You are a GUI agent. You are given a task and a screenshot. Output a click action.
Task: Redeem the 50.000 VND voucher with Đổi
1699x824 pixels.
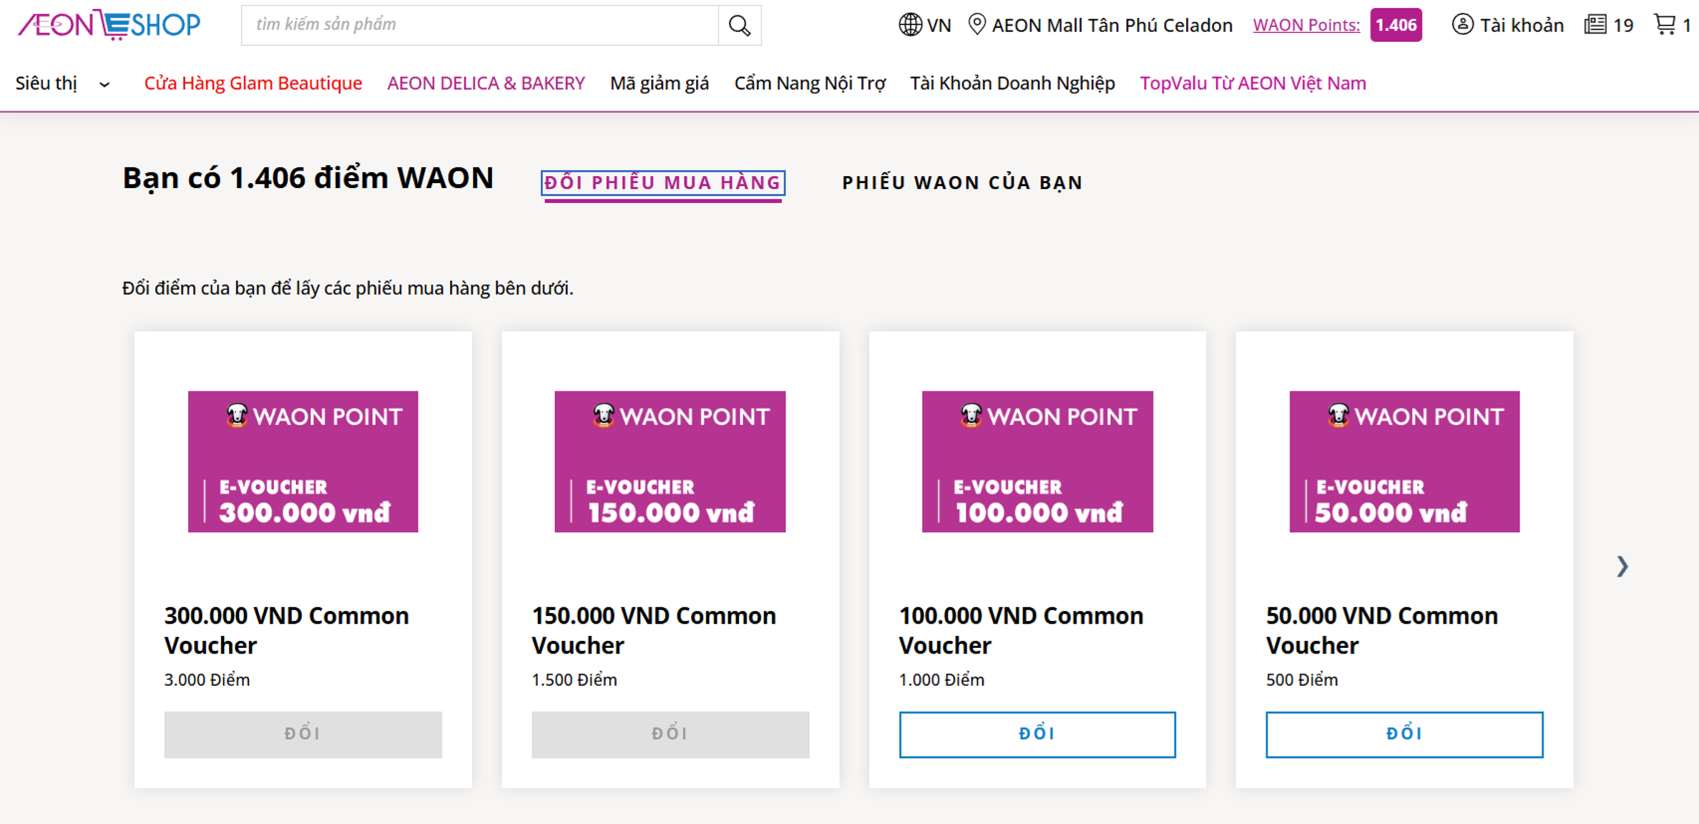pos(1403,734)
